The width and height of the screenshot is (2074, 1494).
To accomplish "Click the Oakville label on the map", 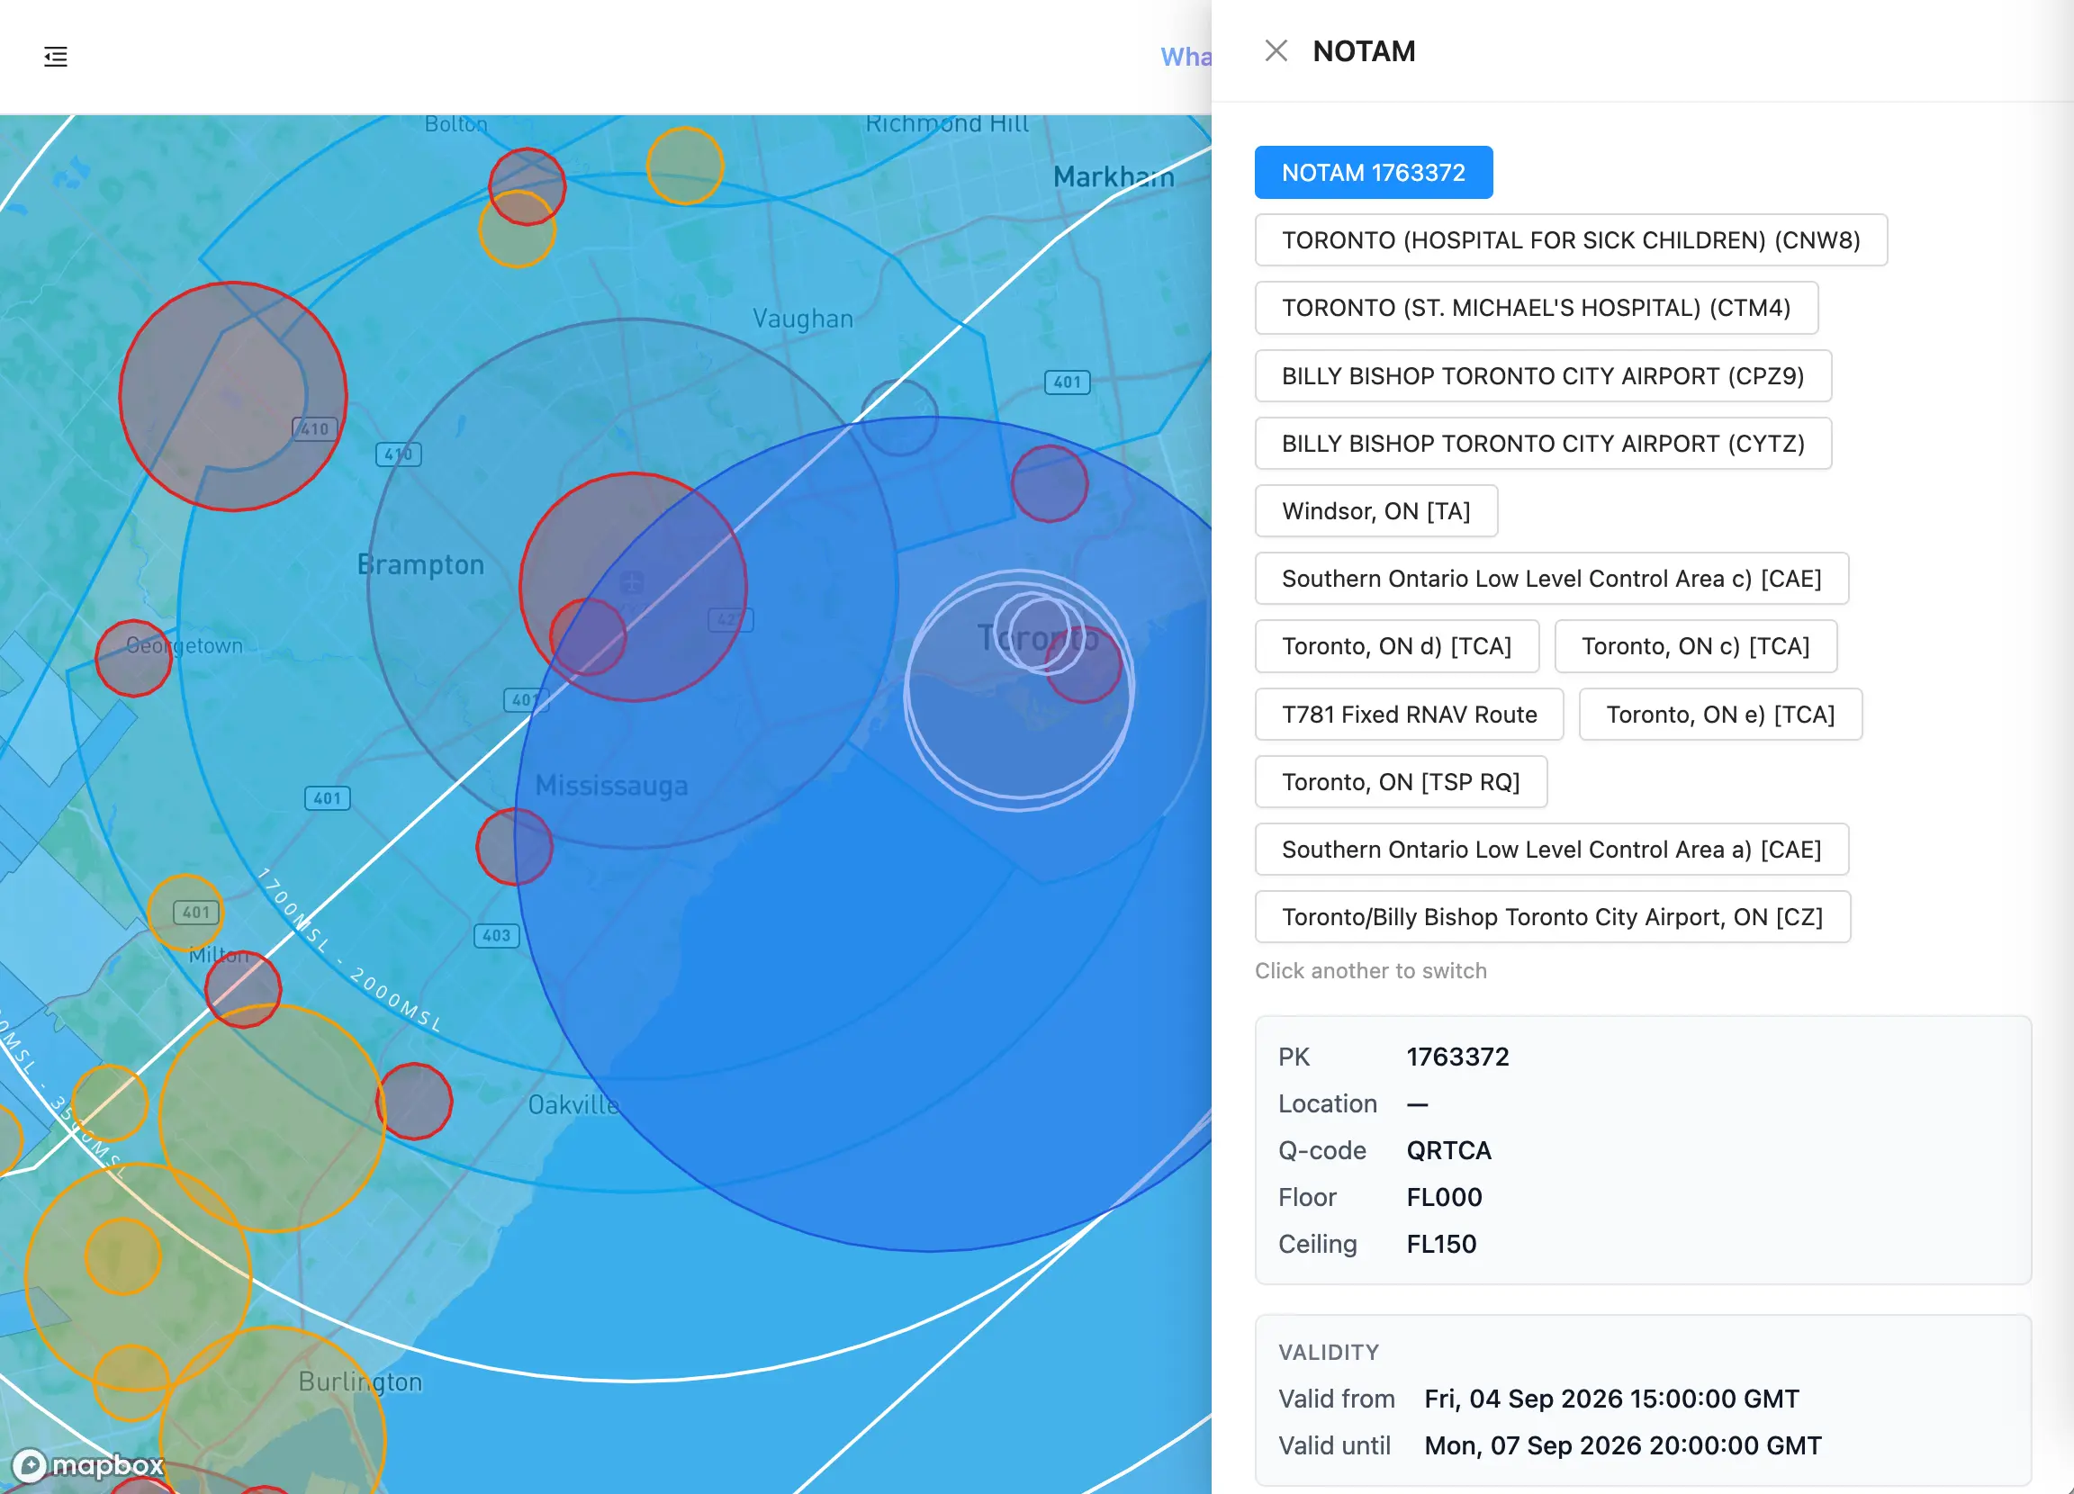I will click(x=573, y=1105).
